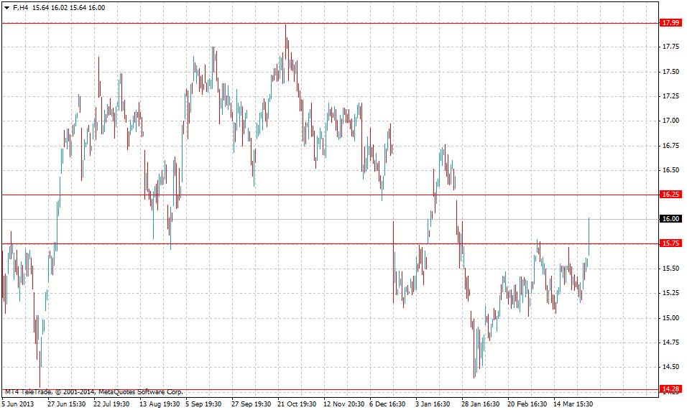
Task: Click the 17.25 price scale value
Action: click(670, 95)
